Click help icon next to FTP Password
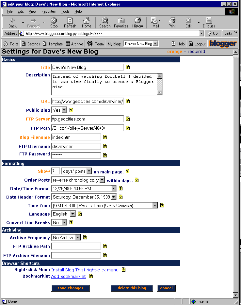This screenshot has width=241, height=305. 105,155
